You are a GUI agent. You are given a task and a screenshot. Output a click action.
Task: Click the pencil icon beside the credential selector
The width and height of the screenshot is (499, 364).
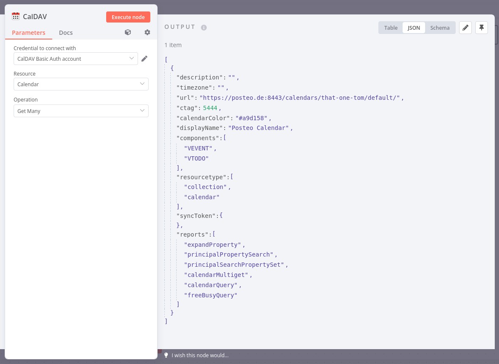click(144, 59)
